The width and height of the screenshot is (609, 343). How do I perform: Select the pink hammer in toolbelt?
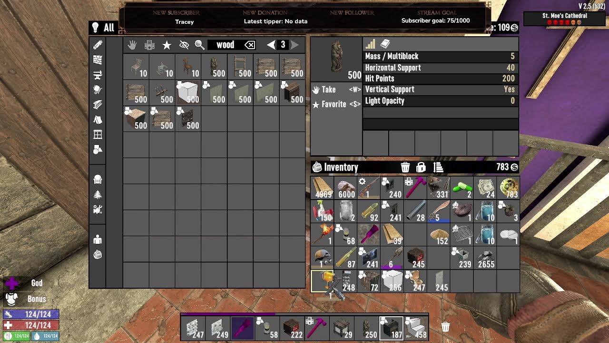[317, 328]
